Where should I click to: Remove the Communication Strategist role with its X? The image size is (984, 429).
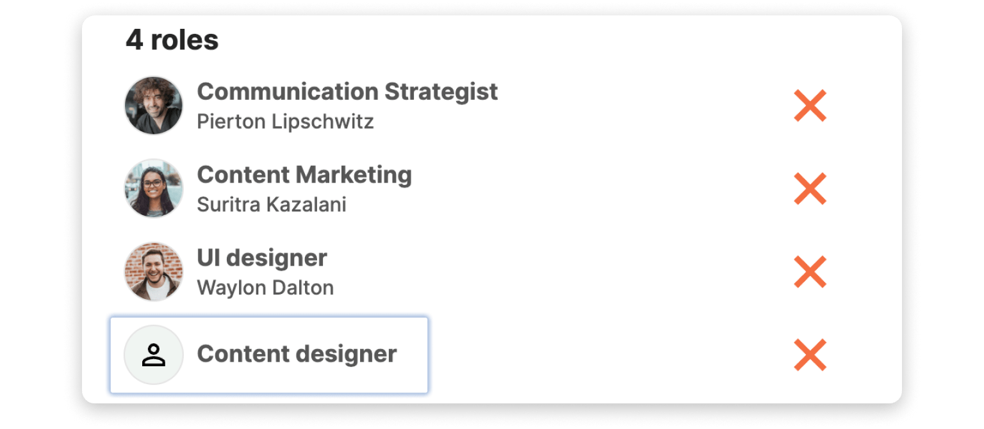coord(810,106)
